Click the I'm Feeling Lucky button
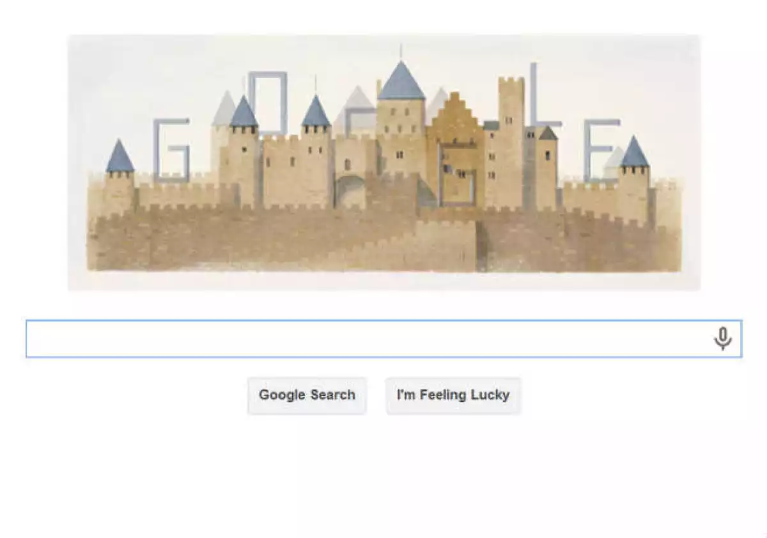The width and height of the screenshot is (767, 538). (453, 395)
